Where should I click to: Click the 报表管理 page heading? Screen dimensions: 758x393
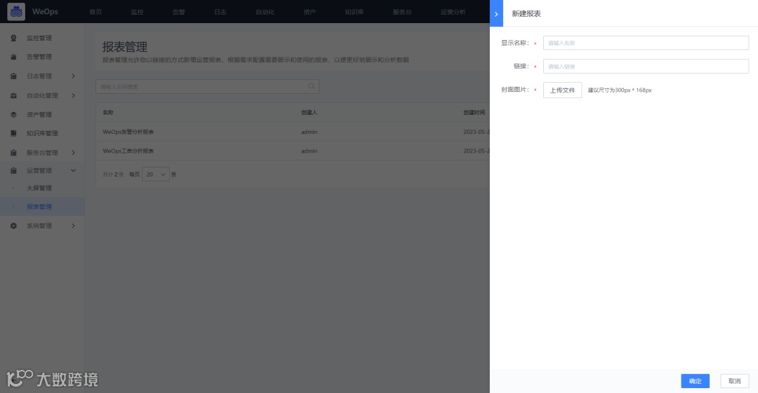point(125,47)
